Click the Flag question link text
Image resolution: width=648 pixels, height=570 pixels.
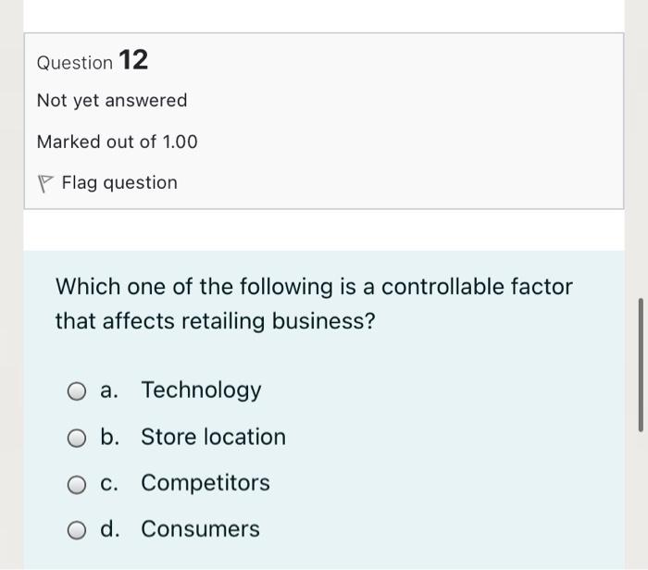pyautogui.click(x=119, y=182)
